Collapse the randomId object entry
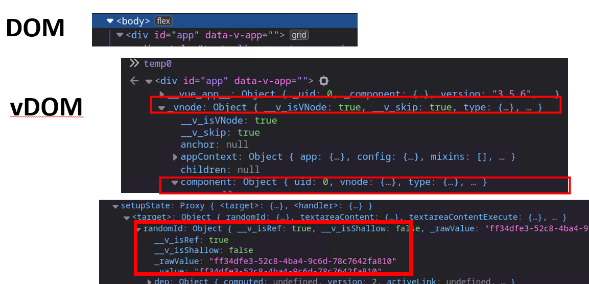The height and width of the screenshot is (284, 589). click(x=139, y=229)
